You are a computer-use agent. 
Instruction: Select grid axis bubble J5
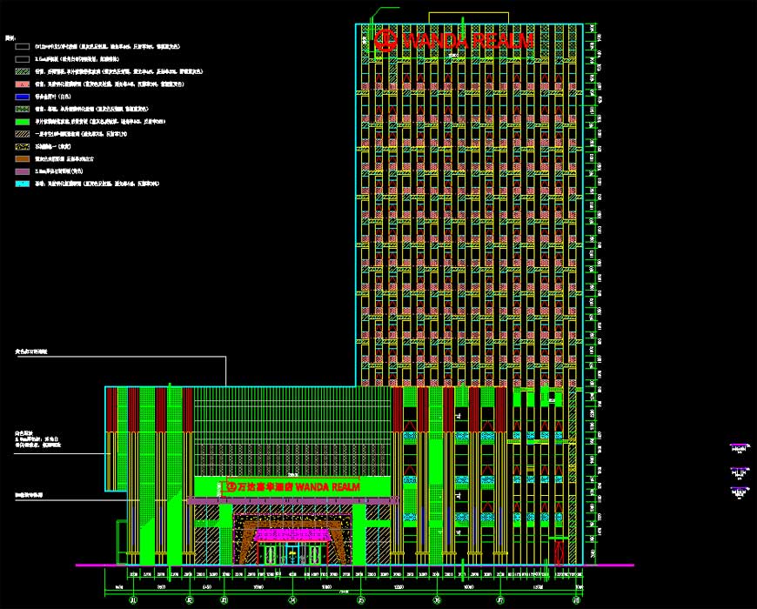tap(360, 600)
